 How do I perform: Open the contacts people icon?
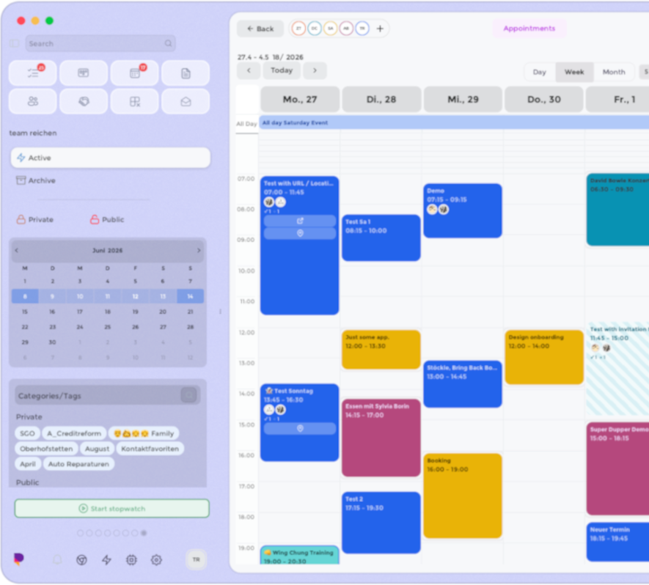(x=33, y=101)
